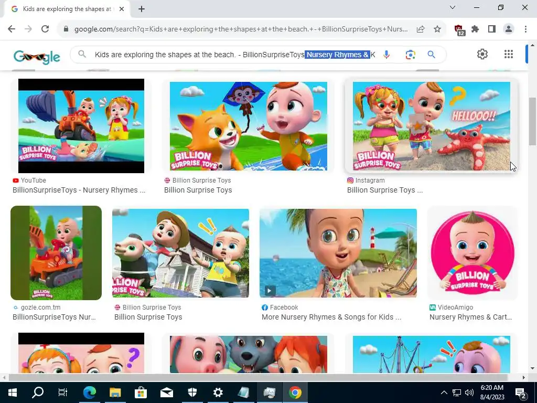Open the red extension with badge 12

point(459,30)
